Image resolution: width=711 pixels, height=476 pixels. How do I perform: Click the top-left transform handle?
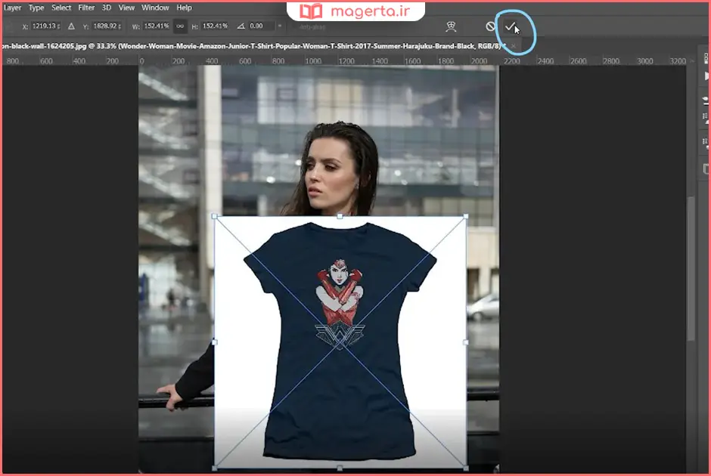pos(215,217)
